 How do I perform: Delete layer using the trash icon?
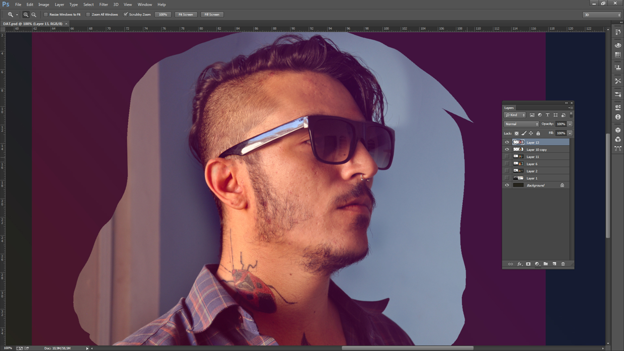pyautogui.click(x=563, y=264)
